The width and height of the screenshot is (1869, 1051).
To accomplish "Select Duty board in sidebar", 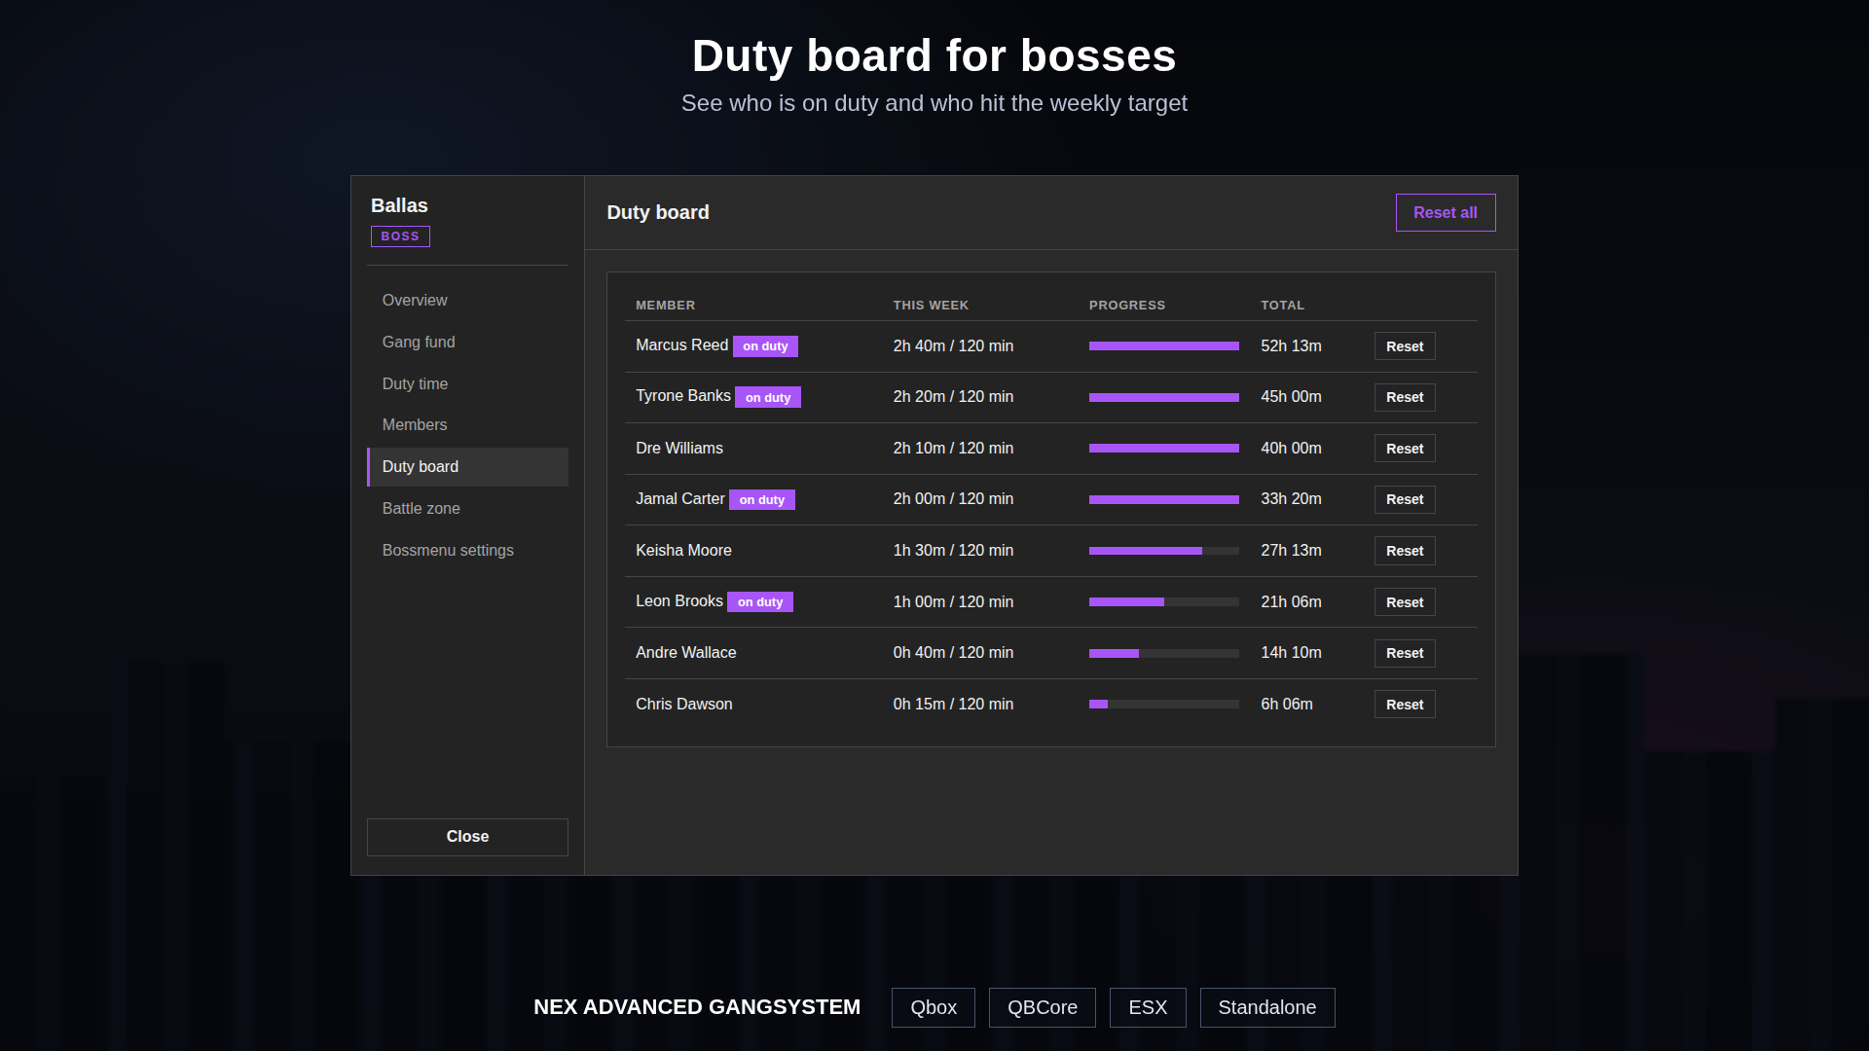I will coord(467,467).
